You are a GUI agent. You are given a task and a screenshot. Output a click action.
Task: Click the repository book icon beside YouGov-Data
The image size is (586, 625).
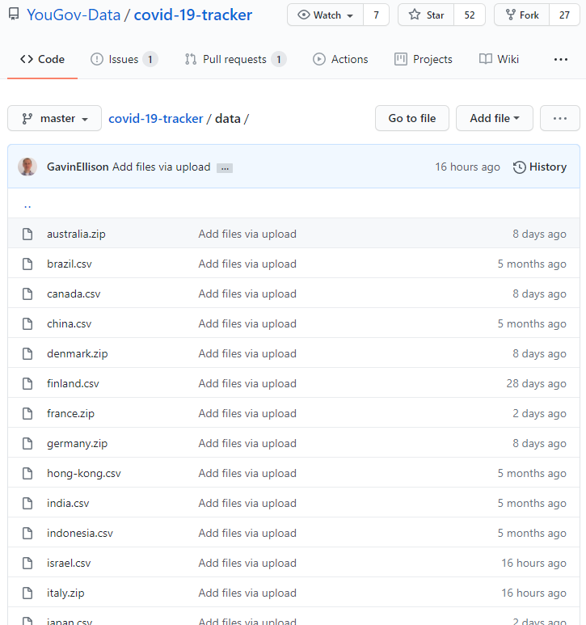click(14, 15)
